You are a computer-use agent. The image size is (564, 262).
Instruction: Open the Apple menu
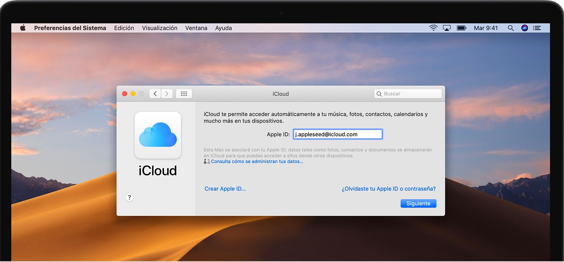click(x=23, y=28)
